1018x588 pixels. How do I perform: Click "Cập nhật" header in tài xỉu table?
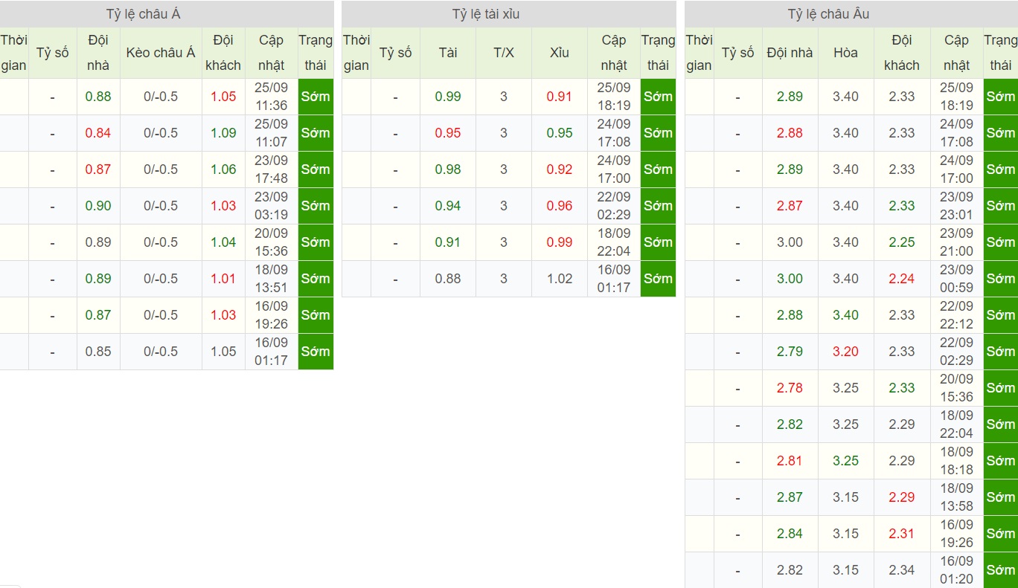614,53
